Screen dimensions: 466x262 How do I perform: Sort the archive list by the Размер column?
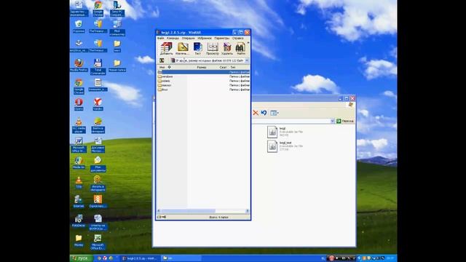[202, 68]
